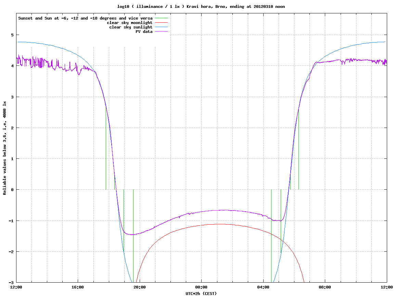Viewport: 394px width, 296px height.
Task: Click x-axis tick label 08:00
Action: pos(325,287)
